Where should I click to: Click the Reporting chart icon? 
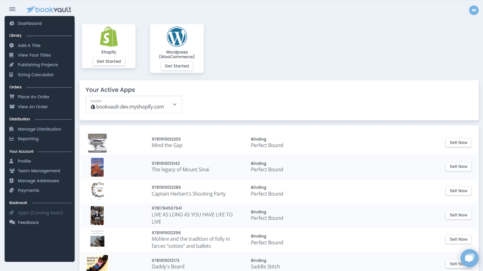coord(12,139)
